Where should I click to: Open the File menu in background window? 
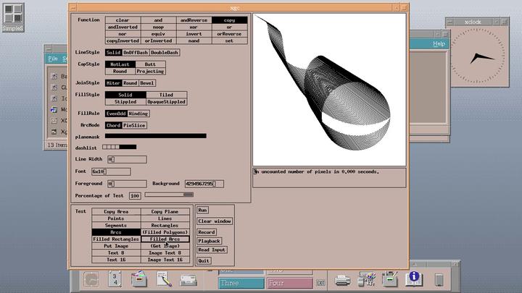(52, 59)
